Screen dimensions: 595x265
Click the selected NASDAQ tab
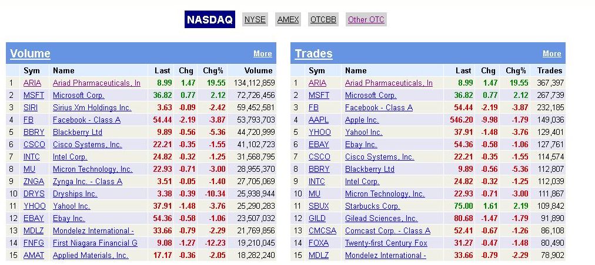210,19
